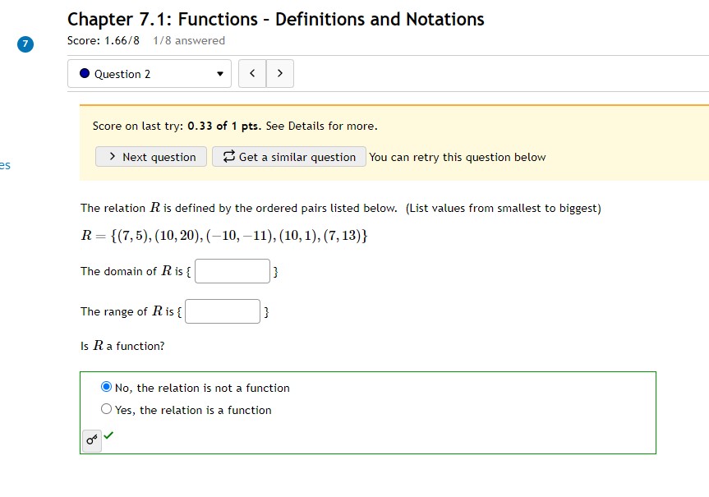Click inside the domain answer input field

click(x=232, y=270)
